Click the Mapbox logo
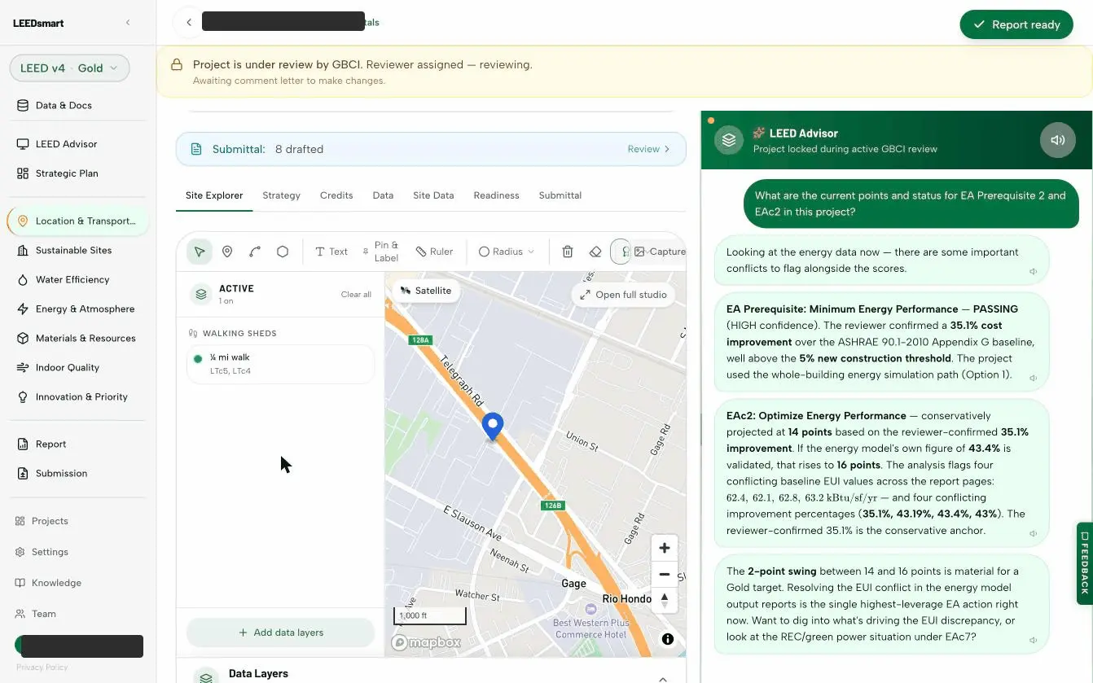The width and height of the screenshot is (1093, 683). [x=426, y=642]
